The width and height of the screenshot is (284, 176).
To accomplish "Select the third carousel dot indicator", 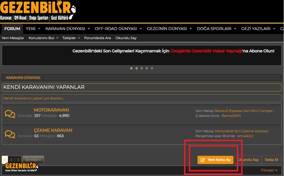I will [142, 68].
